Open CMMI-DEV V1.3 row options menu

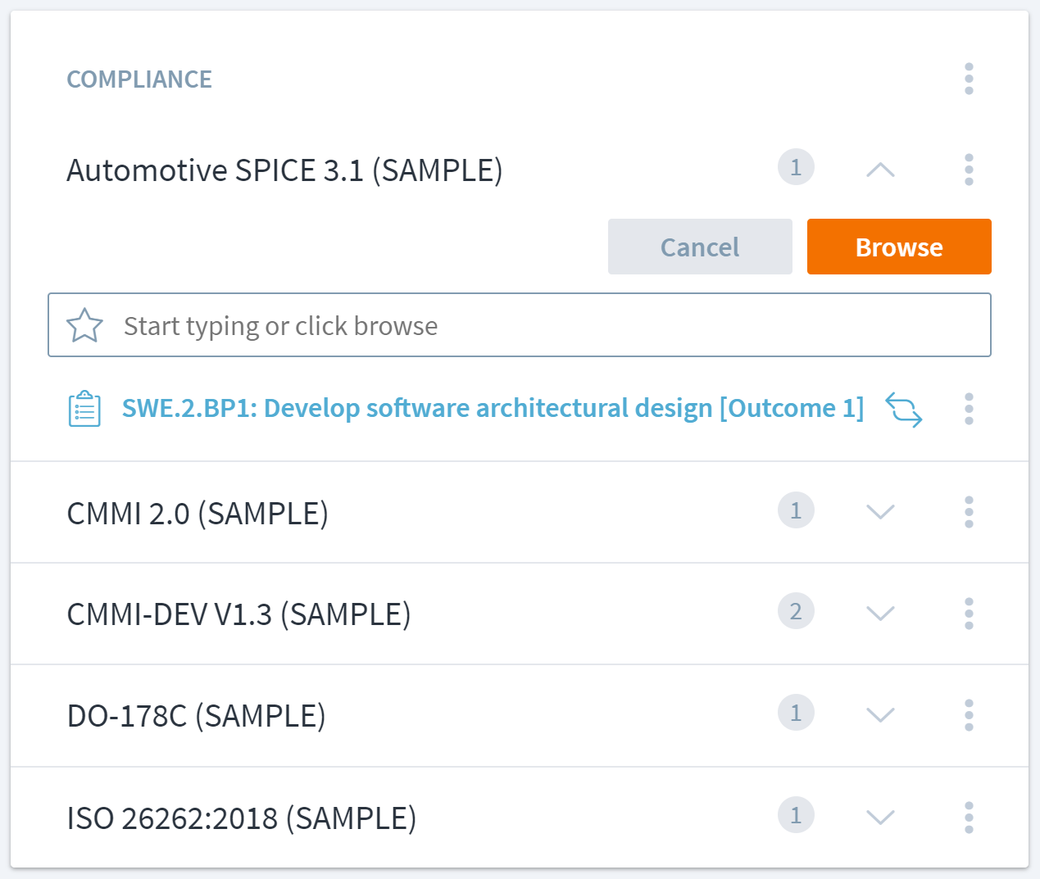click(969, 614)
